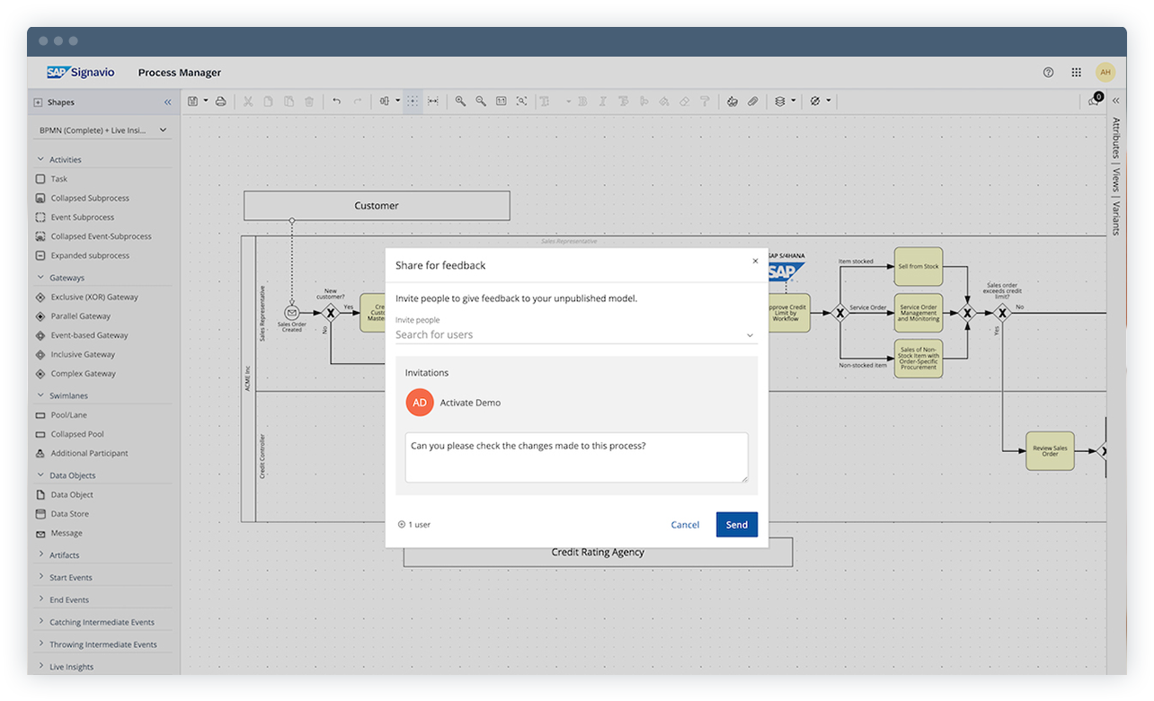Screen dimensions: 1154x701
Task: Click the Help question mark icon
Action: point(1048,72)
